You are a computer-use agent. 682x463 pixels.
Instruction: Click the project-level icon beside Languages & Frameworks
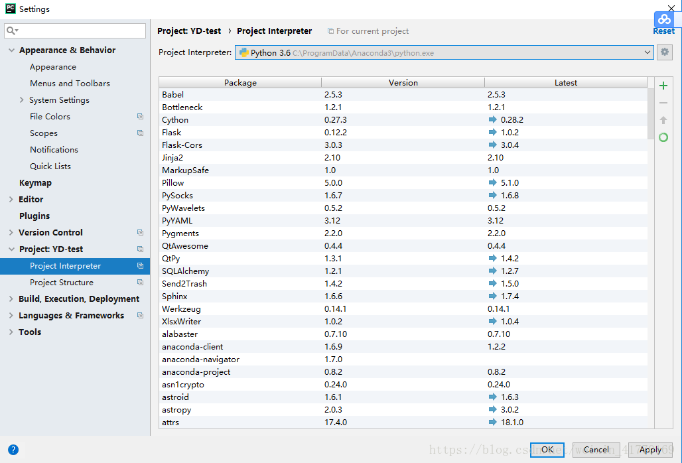click(140, 315)
